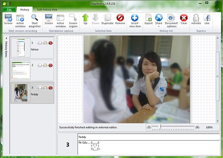This screenshot has height=158, width=223.
Task: Click edit icon on item 3 Teddy
Action: 45,88
